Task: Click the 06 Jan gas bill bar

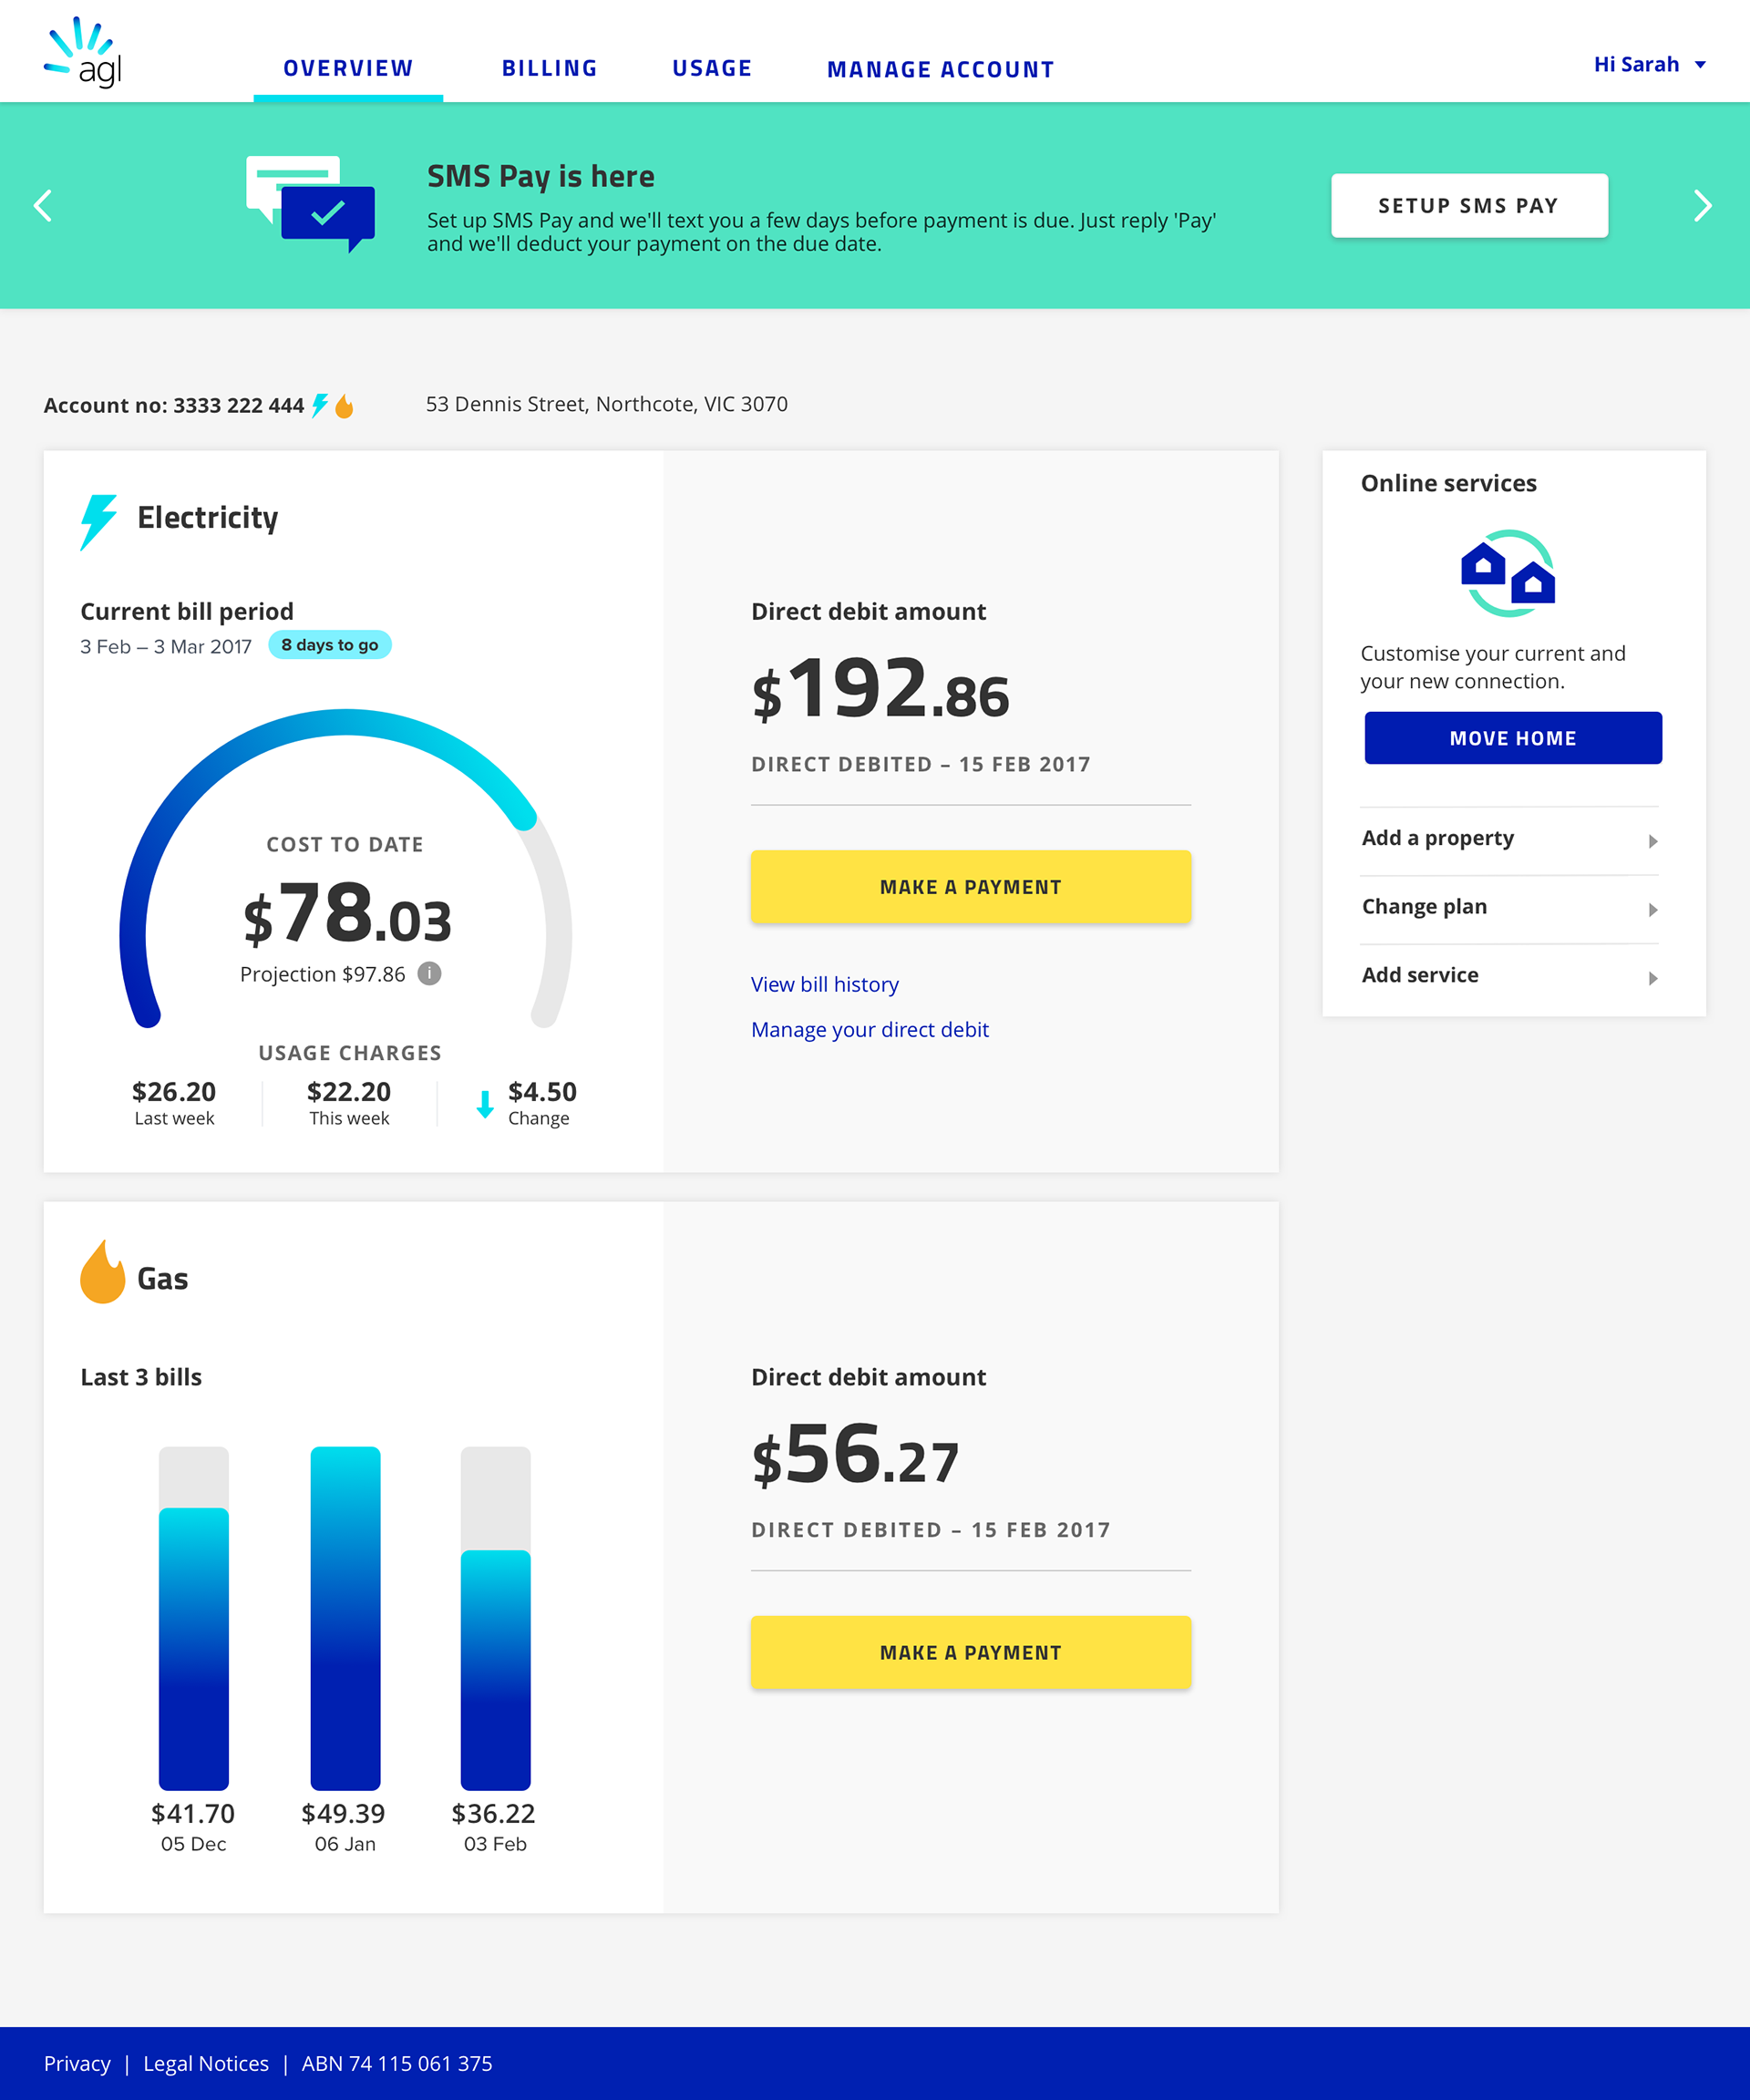Action: point(345,1618)
